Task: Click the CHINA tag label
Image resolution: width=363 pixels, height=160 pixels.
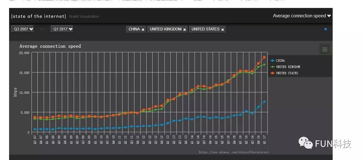Action: coord(134,29)
